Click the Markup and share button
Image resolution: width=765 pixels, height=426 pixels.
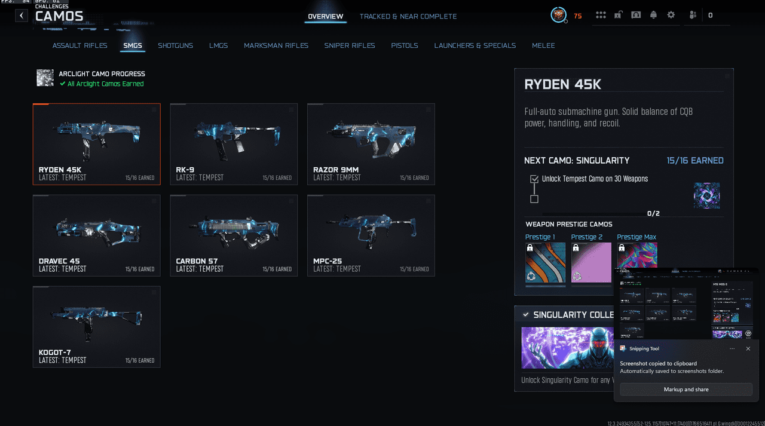pos(686,390)
